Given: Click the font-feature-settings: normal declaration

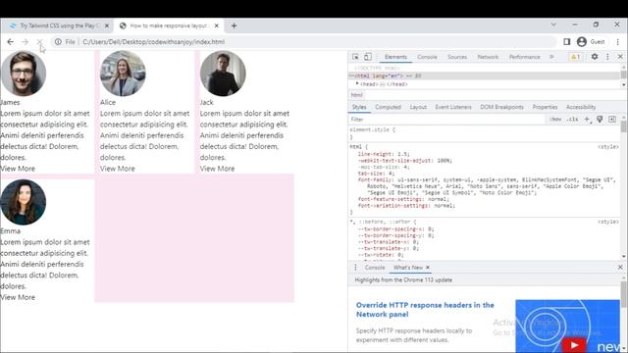Looking at the screenshot, I should point(403,199).
